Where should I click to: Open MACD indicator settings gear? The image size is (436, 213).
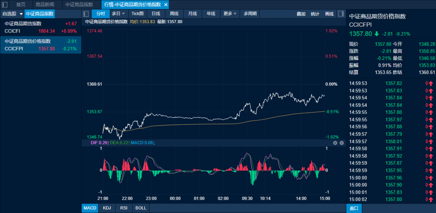coord(341,143)
